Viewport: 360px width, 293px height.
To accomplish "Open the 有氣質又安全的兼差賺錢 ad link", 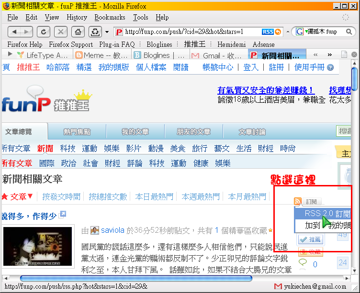I will (x=266, y=90).
